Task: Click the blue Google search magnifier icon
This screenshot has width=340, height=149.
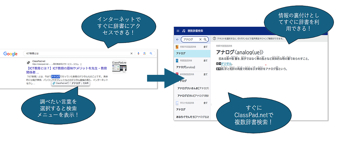Action: point(151,54)
